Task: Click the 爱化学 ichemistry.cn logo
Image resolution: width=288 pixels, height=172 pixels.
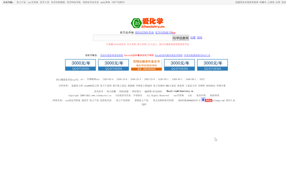Action: [x=148, y=23]
